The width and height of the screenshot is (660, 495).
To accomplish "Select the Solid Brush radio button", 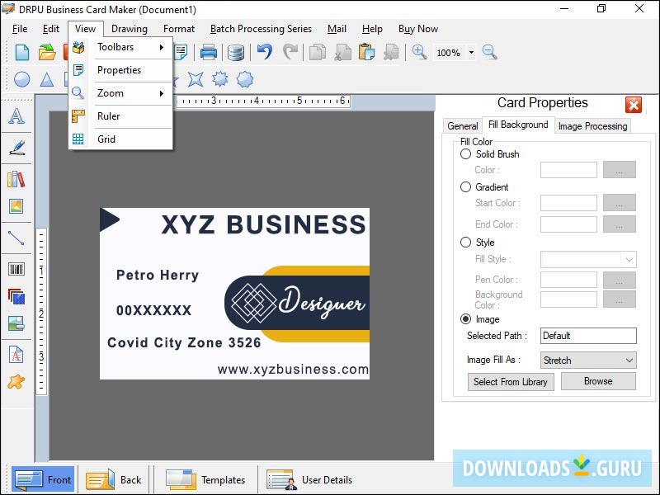I will tap(465, 154).
